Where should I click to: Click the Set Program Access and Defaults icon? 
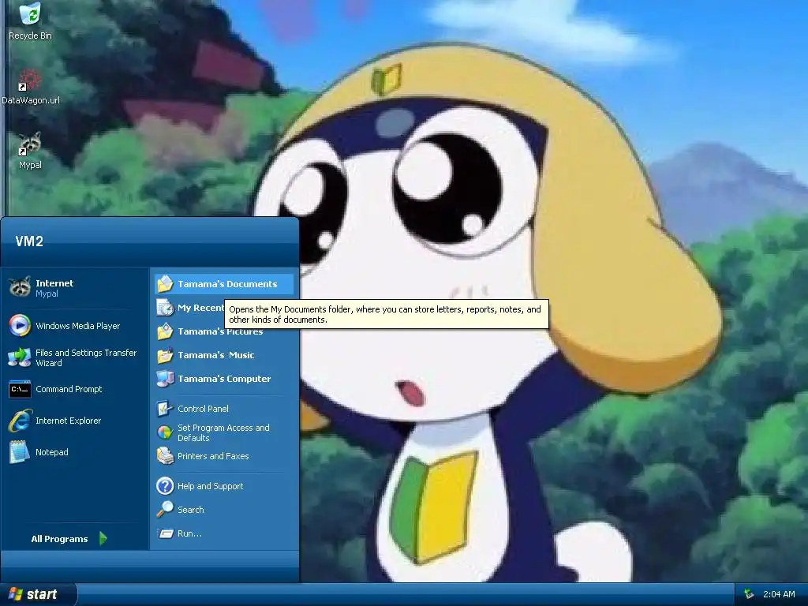point(165,432)
